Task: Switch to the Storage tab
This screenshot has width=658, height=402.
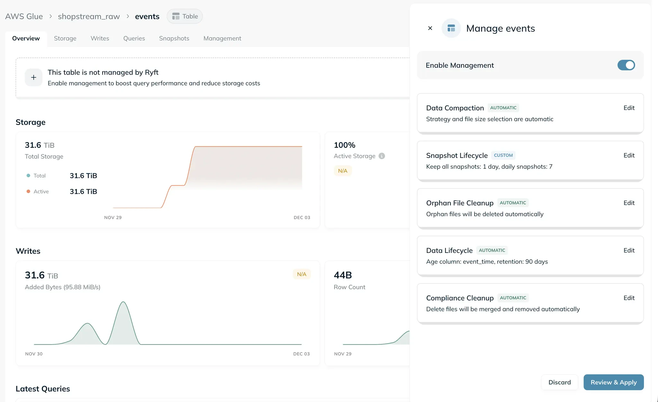Action: pos(65,39)
